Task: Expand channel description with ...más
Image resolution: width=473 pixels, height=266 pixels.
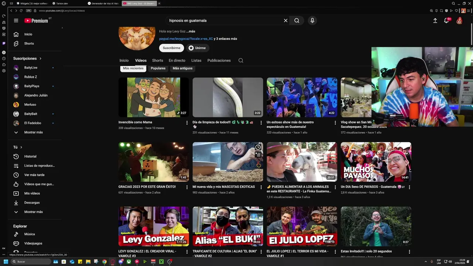Action: pyautogui.click(x=191, y=31)
